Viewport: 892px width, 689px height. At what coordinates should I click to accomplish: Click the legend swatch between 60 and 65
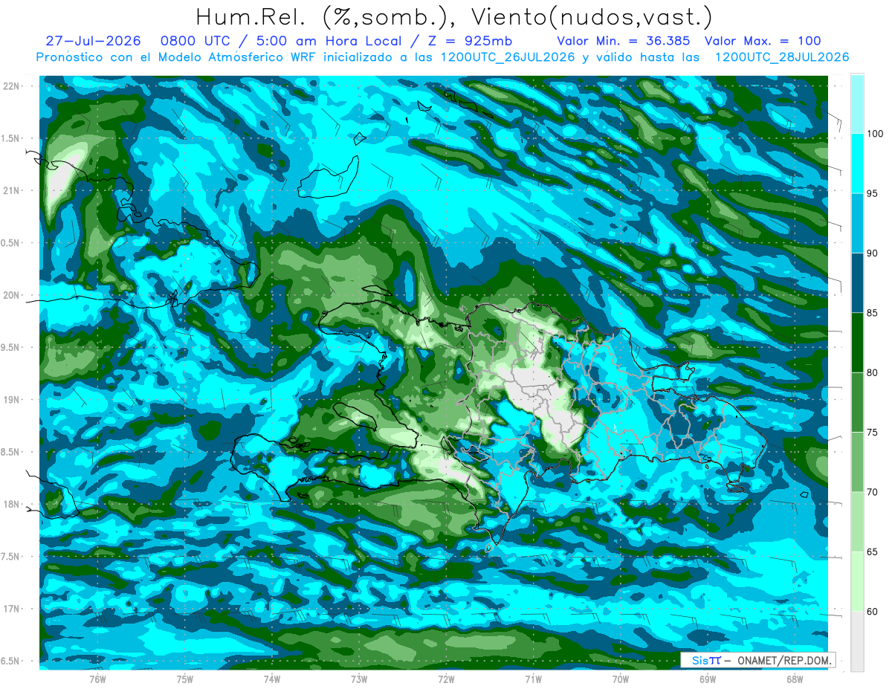click(x=857, y=581)
